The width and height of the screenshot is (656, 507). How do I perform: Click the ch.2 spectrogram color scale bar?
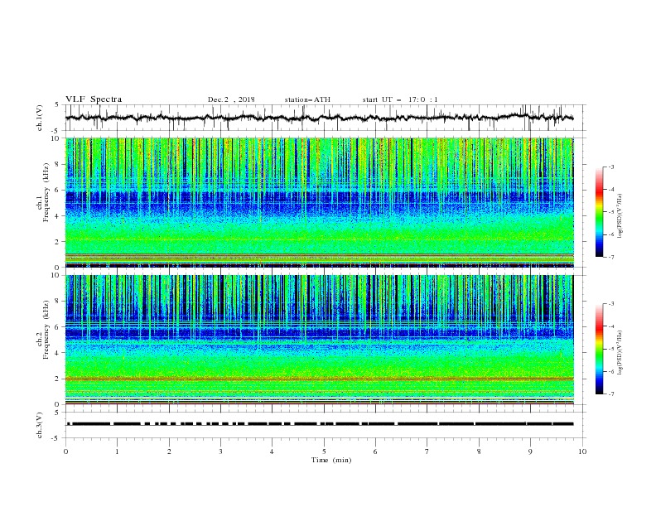(x=599, y=349)
